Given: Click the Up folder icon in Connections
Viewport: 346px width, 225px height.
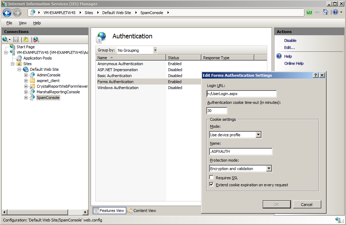Looking at the screenshot, I should point(25,39).
